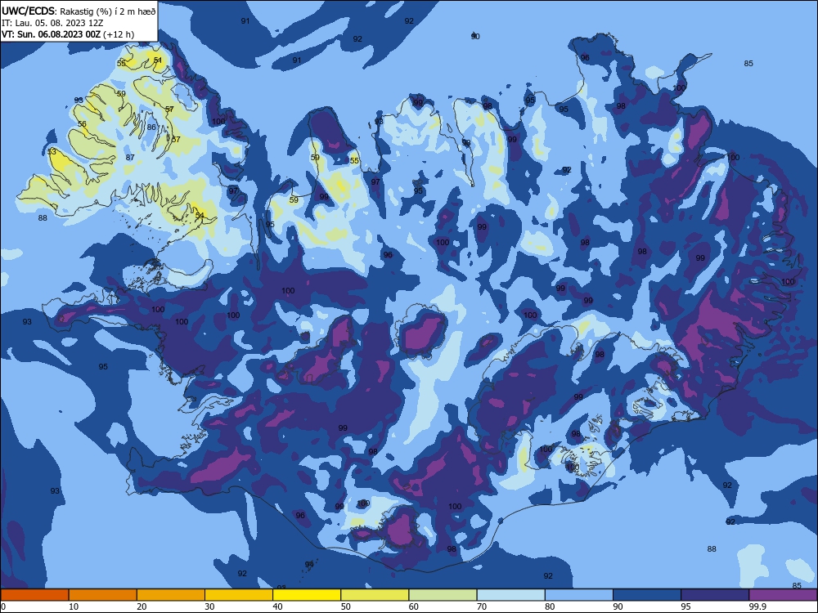This screenshot has width=818, height=613.
Task: Select the 95–99.9 indigo legend swatch
Action: tap(715, 595)
